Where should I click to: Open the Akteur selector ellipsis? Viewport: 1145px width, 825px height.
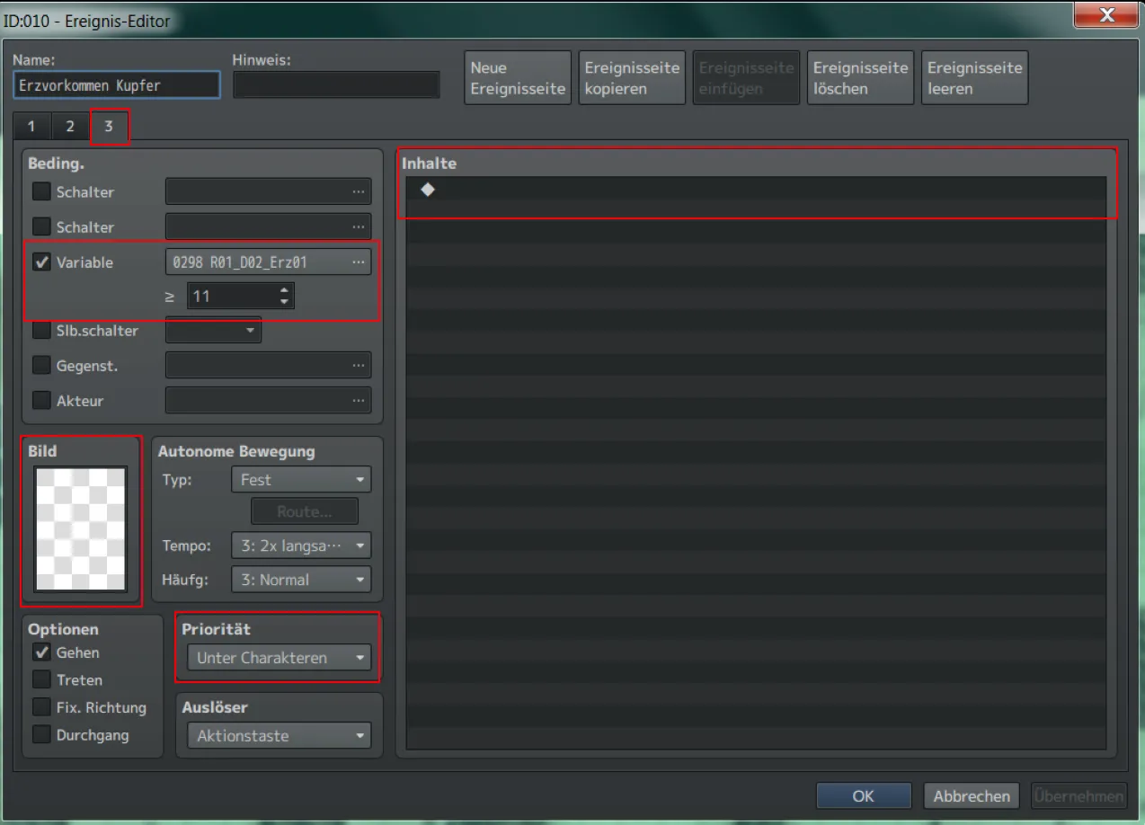(359, 401)
